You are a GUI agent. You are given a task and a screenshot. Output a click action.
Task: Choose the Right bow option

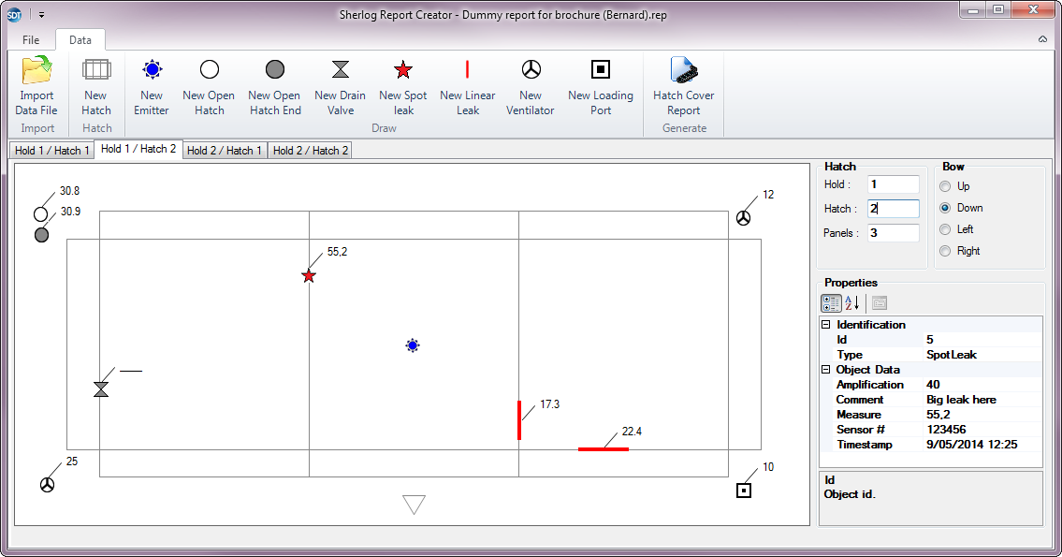click(945, 251)
